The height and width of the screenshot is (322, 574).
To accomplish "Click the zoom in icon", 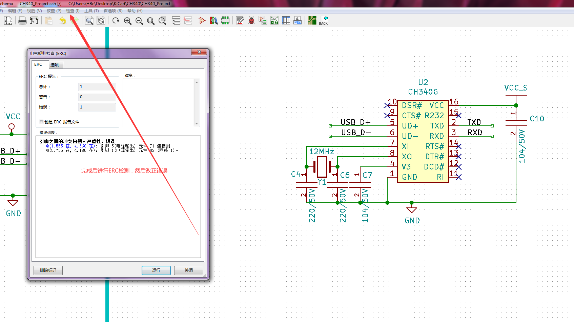I will click(127, 20).
